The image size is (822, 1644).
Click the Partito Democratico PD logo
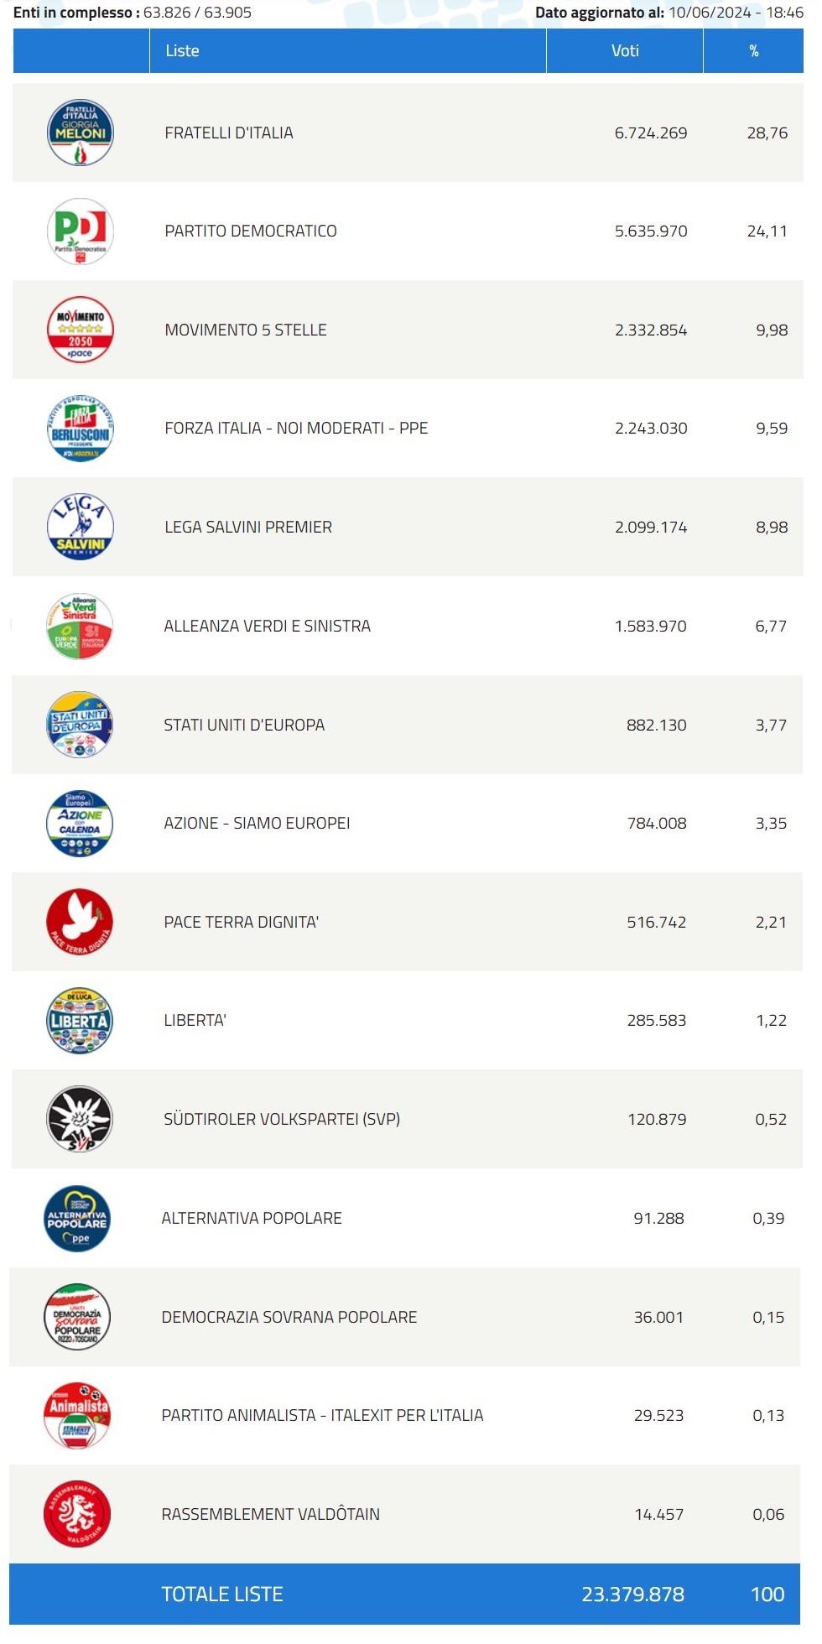pos(81,232)
